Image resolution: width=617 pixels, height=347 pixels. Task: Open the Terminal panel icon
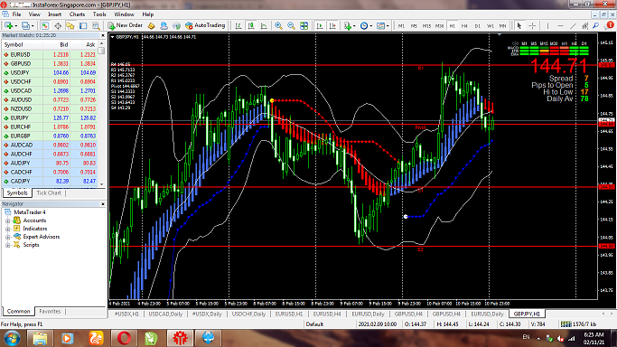[83, 25]
